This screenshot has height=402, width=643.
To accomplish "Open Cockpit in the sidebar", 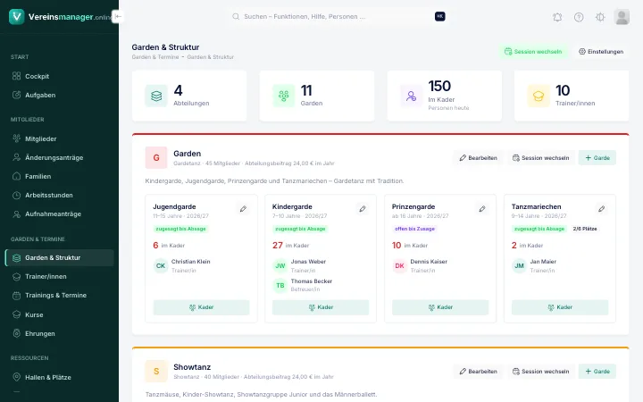I will pyautogui.click(x=60, y=76).
